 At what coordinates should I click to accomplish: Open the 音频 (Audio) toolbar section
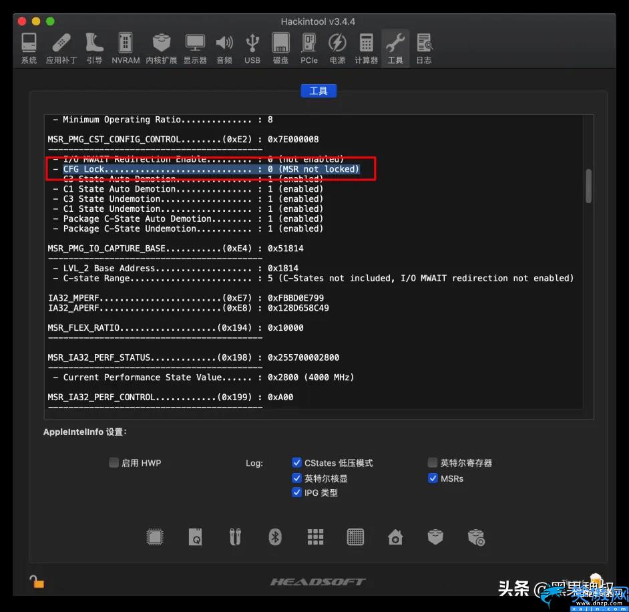click(224, 48)
